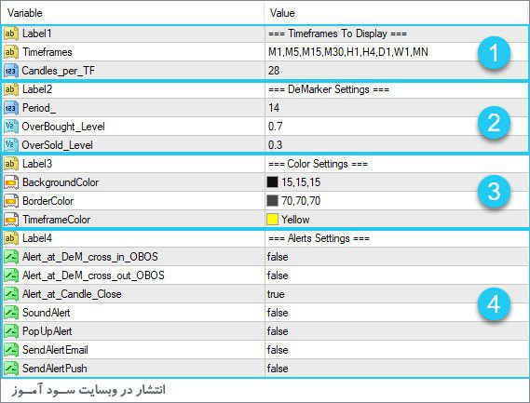The image size is (530, 403).
Task: Select the black BackgroundColor swatch
Action: pyautogui.click(x=272, y=182)
